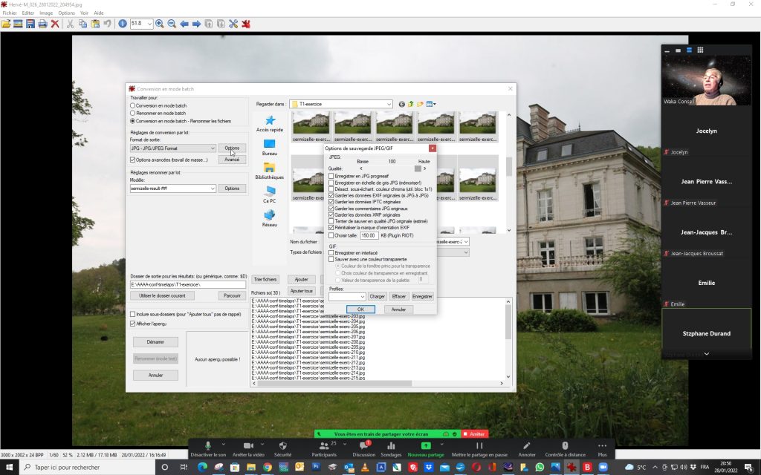Open the Sécurité shield in Zoom bar
Image resolution: width=761 pixels, height=475 pixels.
(282, 449)
